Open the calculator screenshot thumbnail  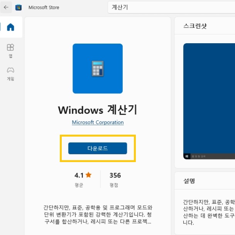pos(209,101)
